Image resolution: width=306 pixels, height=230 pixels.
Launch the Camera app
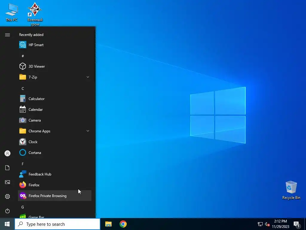pyautogui.click(x=55, y=120)
